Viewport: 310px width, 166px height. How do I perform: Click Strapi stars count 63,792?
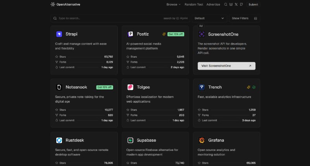(108, 56)
